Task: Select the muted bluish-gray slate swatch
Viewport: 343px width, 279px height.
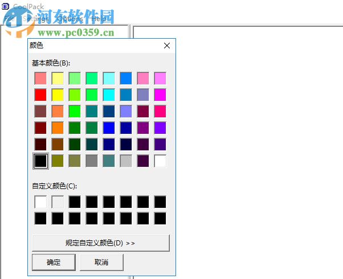Action: [x=143, y=95]
